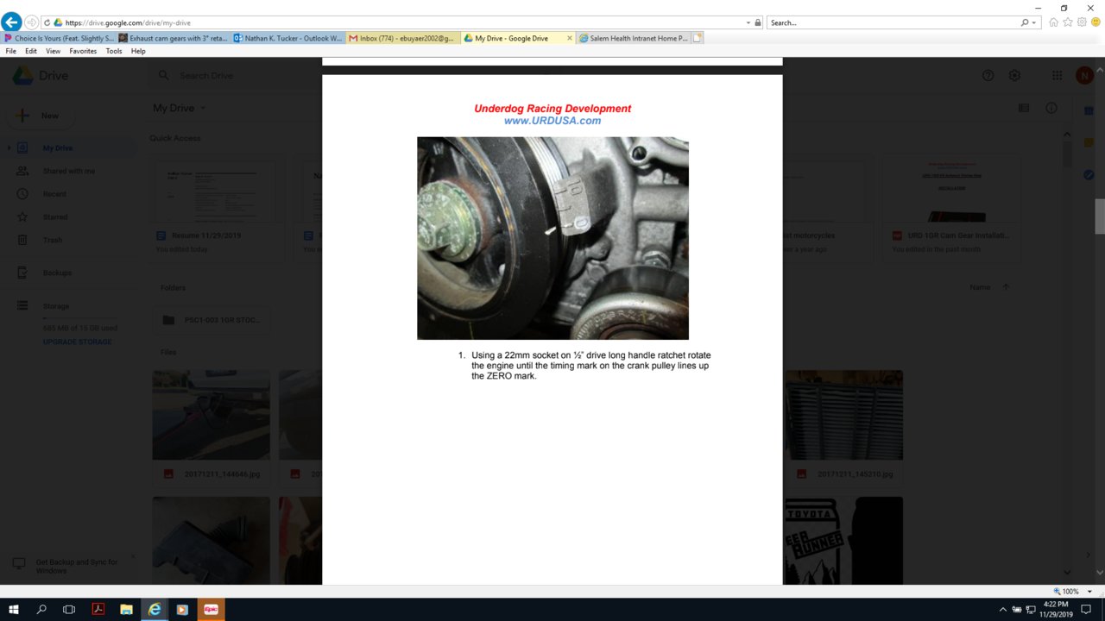Open Resume 11/29/2019 quick access file
The image size is (1105, 621).
[218, 209]
